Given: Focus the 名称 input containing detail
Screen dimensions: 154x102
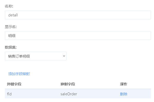Looking at the screenshot, I should (x=78, y=15).
